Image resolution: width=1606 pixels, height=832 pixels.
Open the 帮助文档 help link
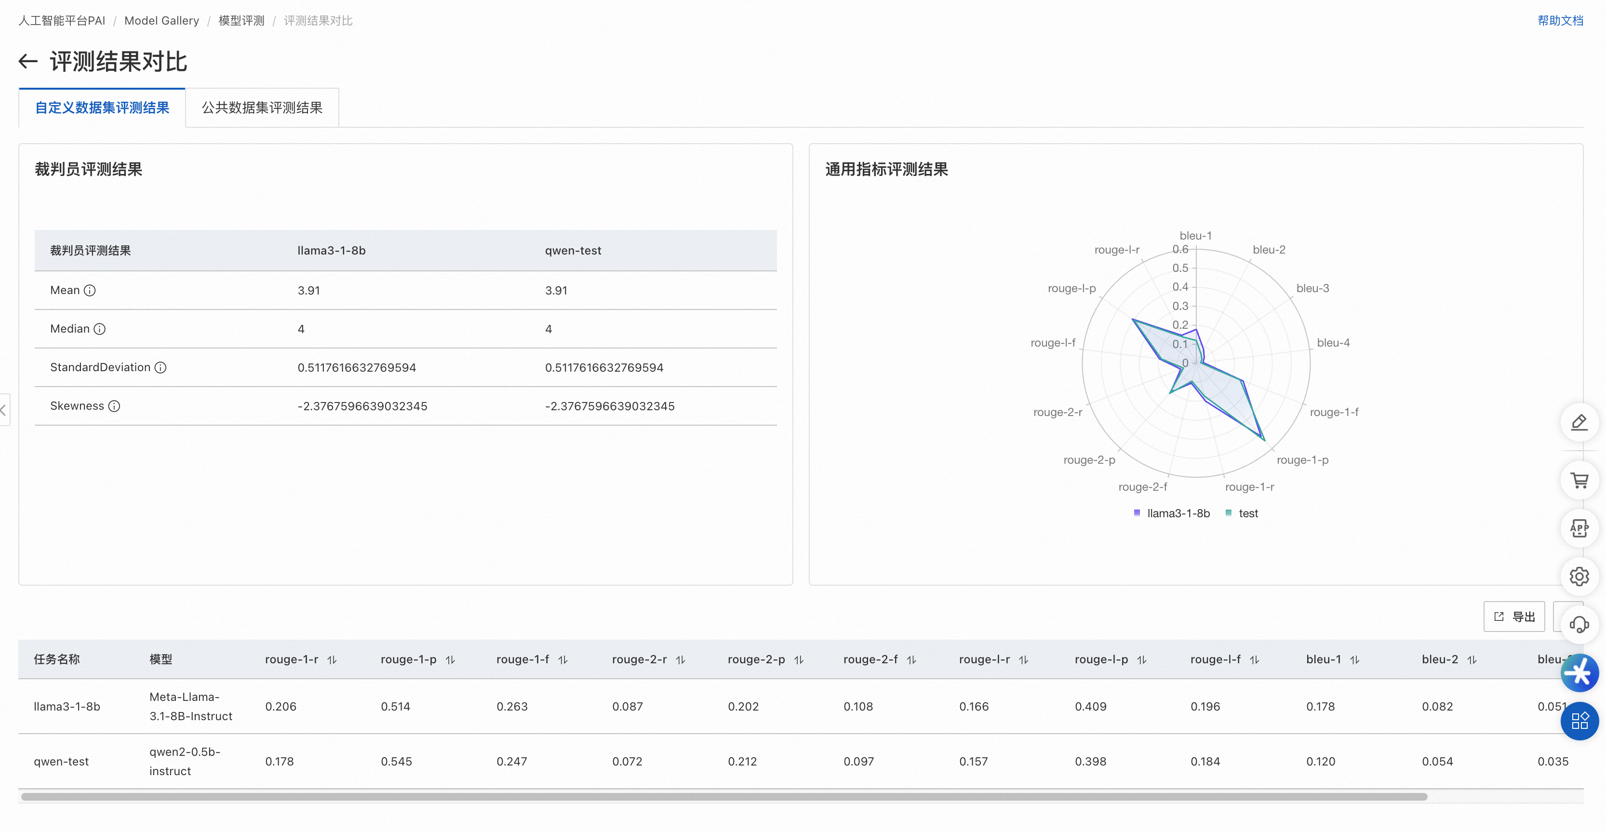[x=1560, y=21]
